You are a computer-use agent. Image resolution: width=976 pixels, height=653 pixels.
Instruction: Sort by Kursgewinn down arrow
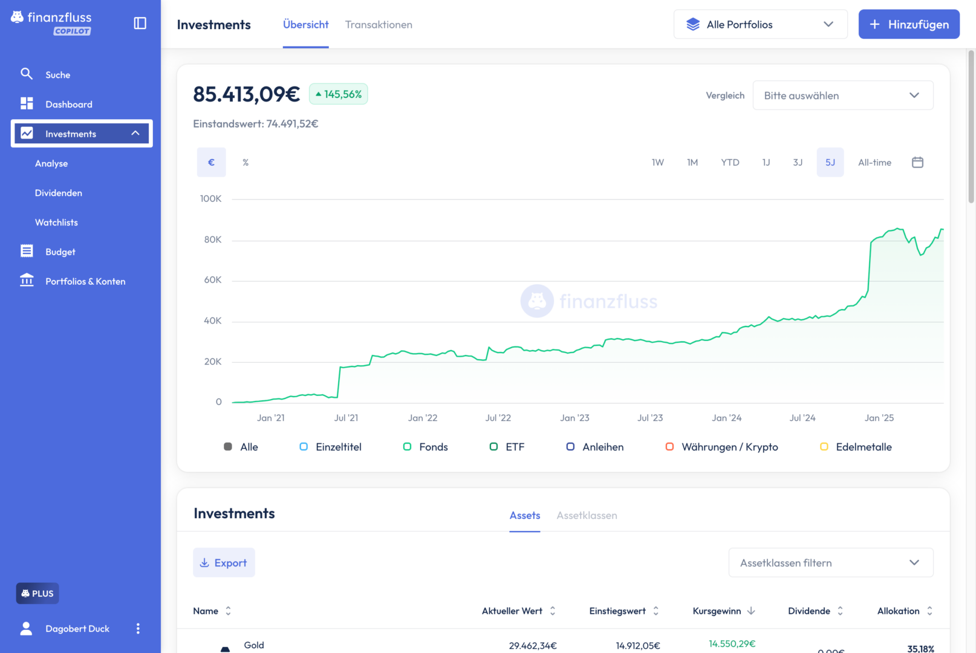tap(751, 611)
